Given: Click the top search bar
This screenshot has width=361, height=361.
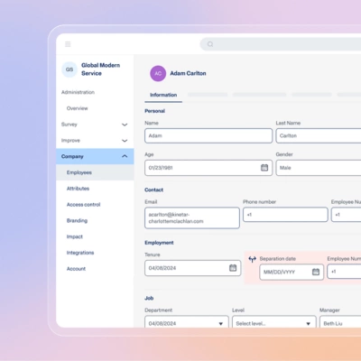Looking at the screenshot, I should pyautogui.click(x=281, y=44).
